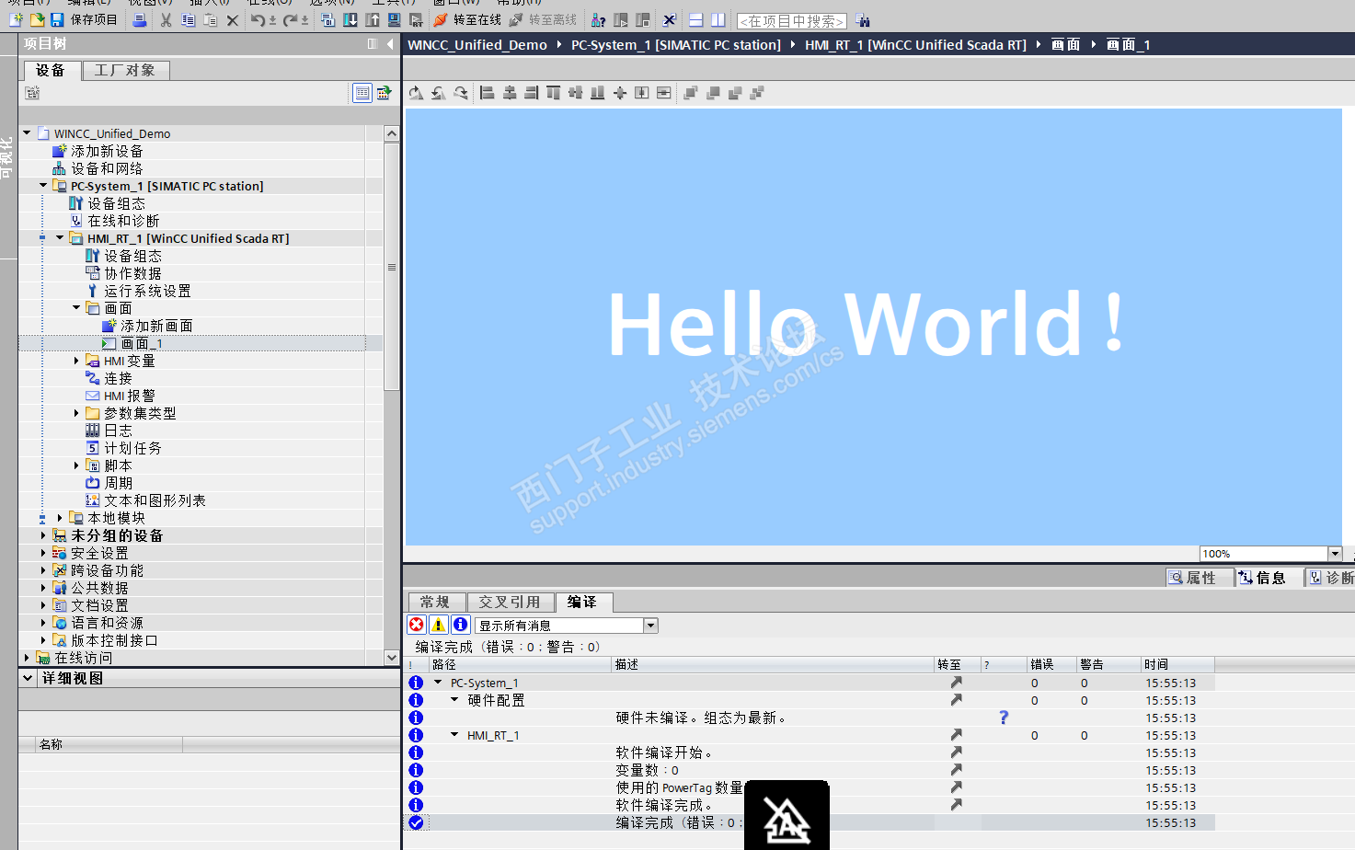Click the Cut scissors icon
1355x850 pixels.
166,19
